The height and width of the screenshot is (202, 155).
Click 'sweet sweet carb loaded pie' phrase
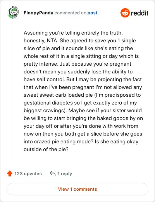[58, 95]
